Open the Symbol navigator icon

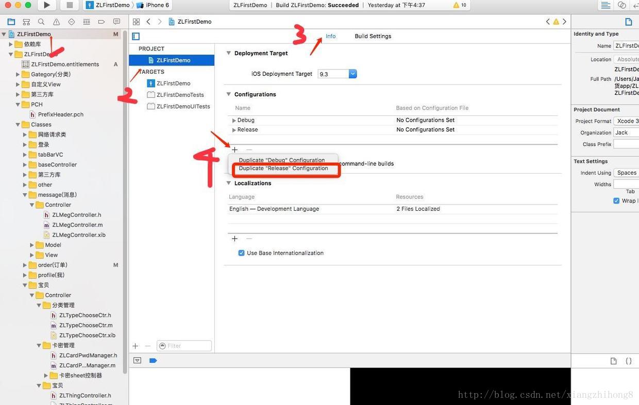pyautogui.click(x=26, y=22)
